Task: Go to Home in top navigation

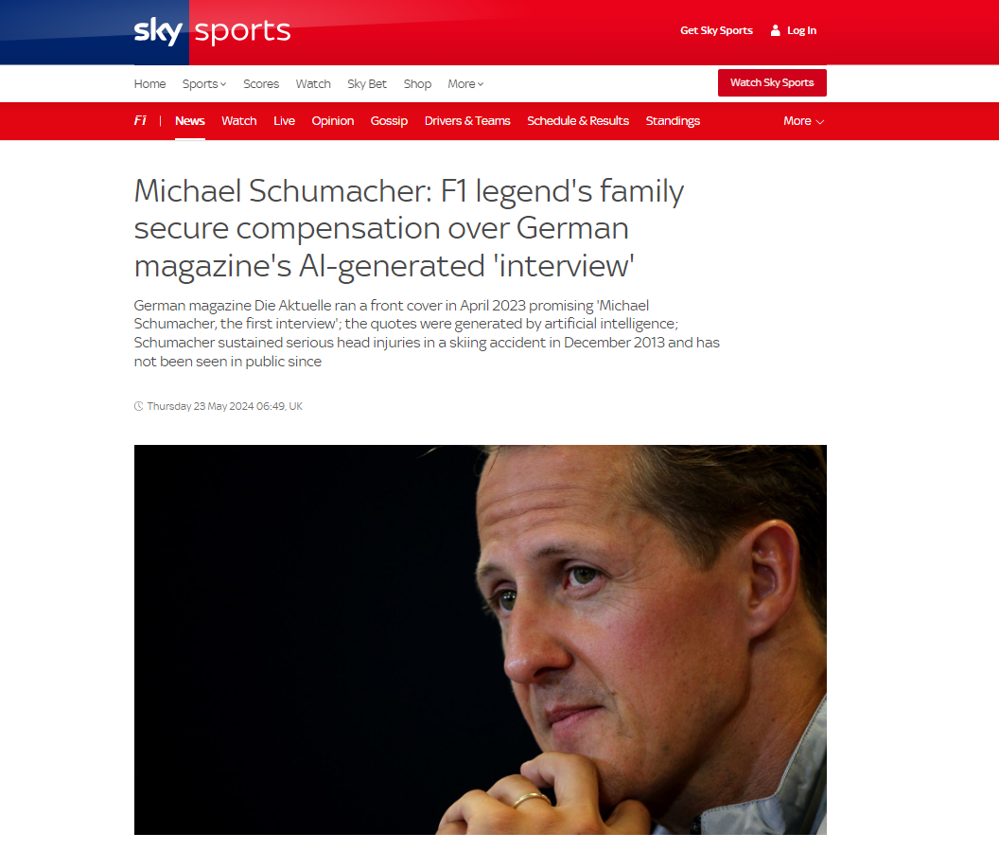Action: 149,84
